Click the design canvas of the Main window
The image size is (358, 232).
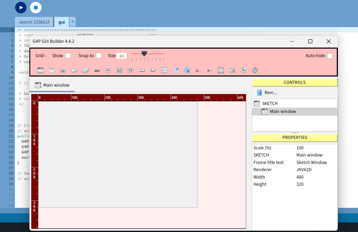pyautogui.click(x=118, y=154)
